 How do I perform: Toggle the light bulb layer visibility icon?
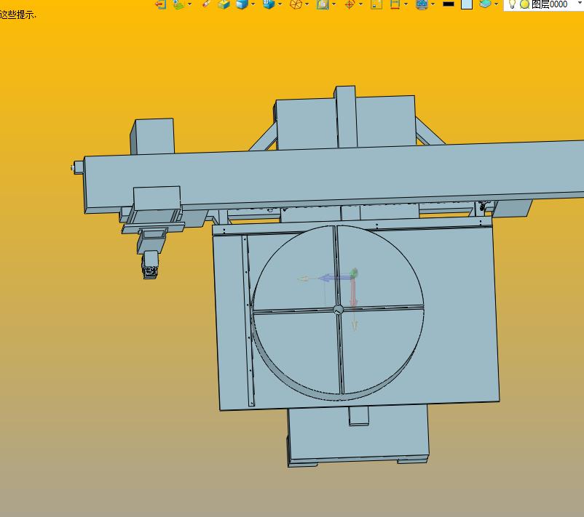[x=512, y=4]
